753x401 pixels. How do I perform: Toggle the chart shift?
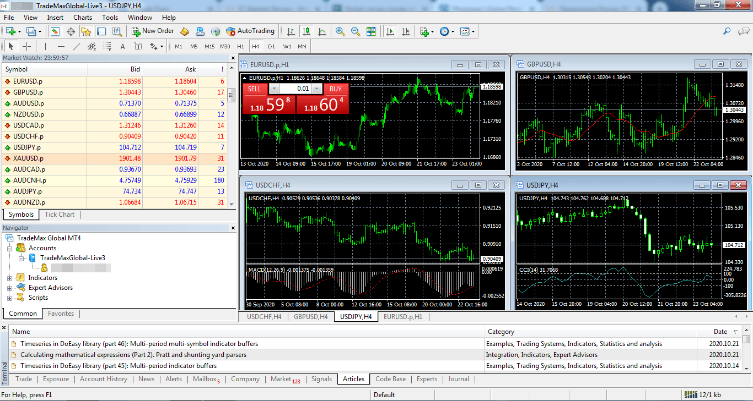pos(406,31)
